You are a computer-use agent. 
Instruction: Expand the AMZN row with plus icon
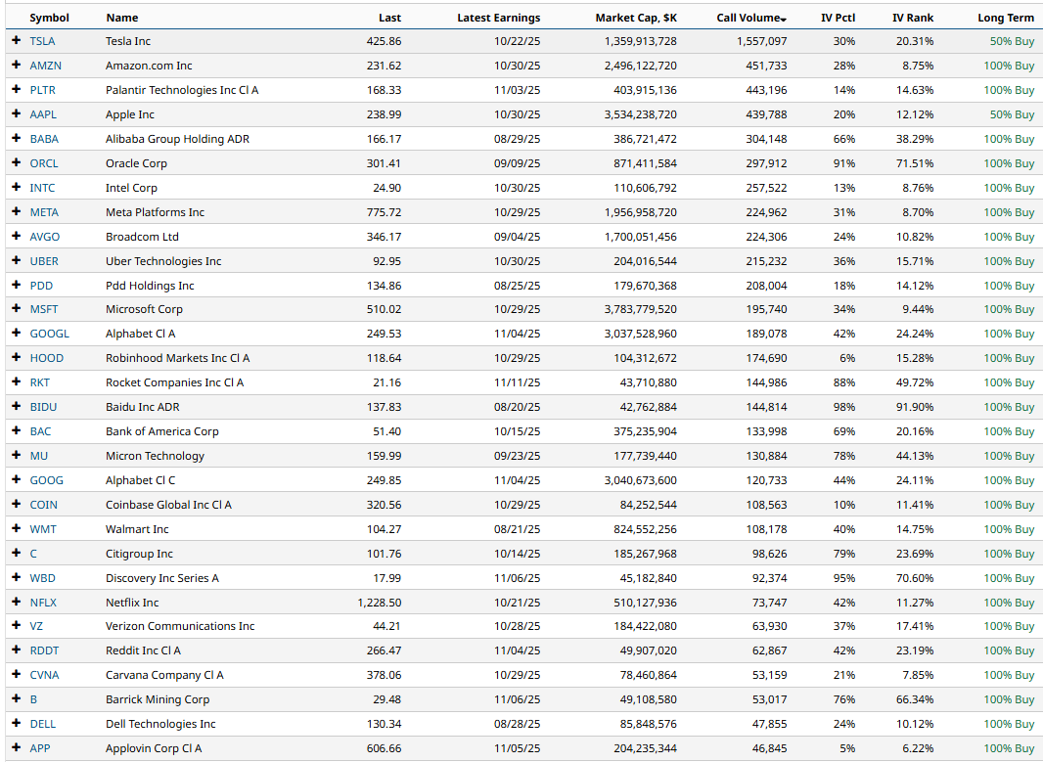pos(17,66)
